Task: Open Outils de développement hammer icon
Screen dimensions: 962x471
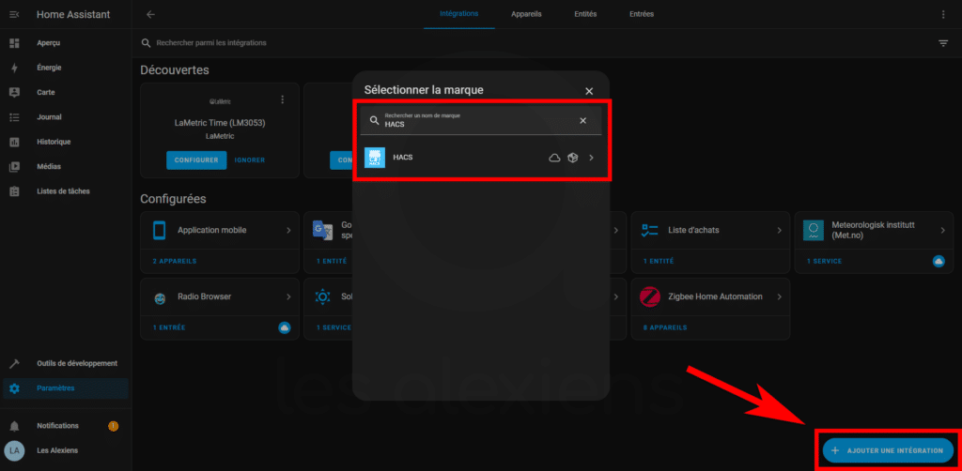Action: (x=14, y=363)
